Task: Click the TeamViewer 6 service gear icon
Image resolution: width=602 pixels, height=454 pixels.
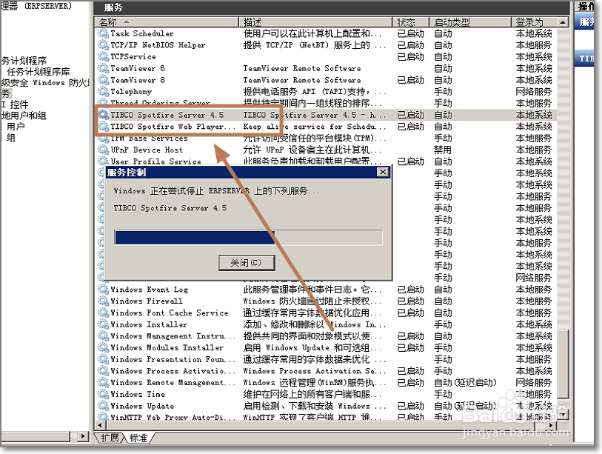Action: 103,68
